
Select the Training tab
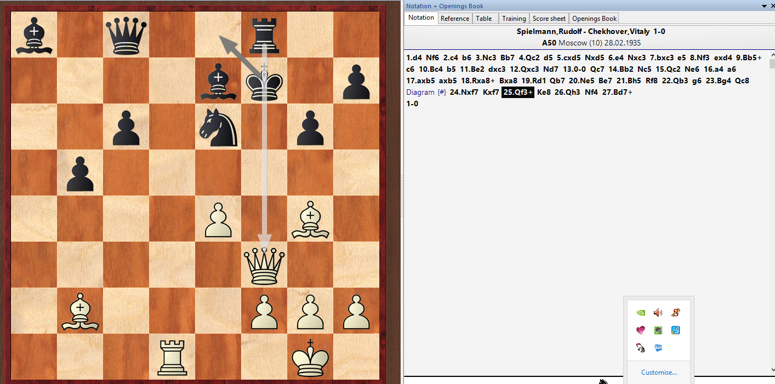tap(514, 19)
